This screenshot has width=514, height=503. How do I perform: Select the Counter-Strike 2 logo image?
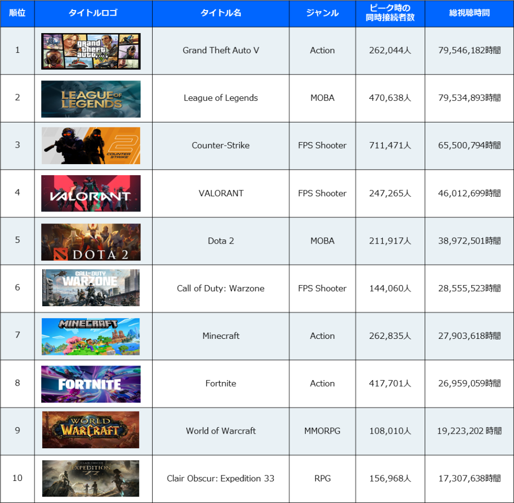(x=91, y=146)
